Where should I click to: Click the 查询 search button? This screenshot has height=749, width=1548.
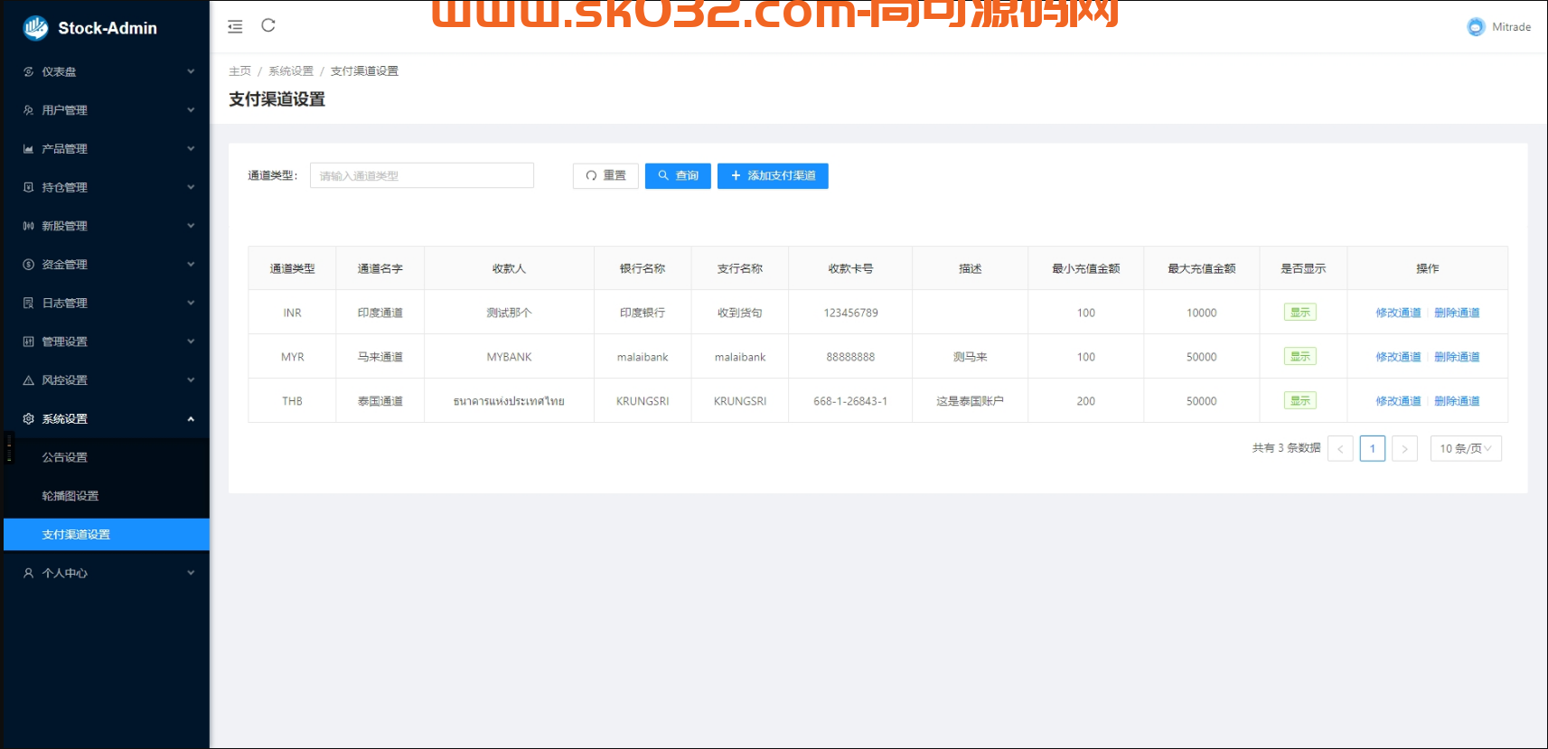pyautogui.click(x=678, y=176)
